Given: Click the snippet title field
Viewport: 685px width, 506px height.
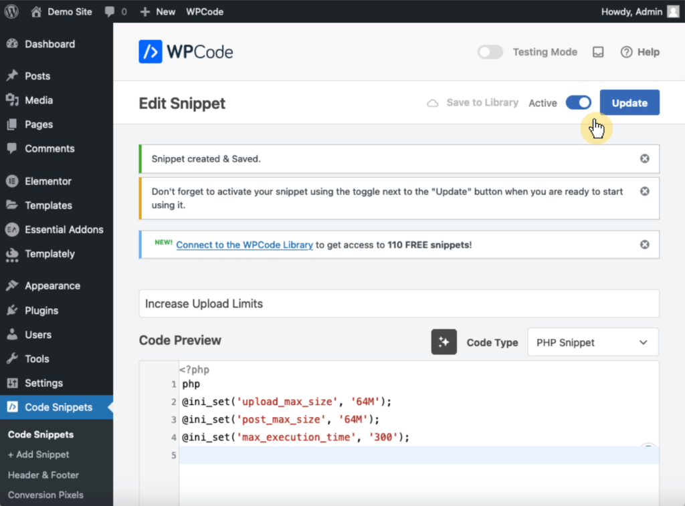Looking at the screenshot, I should tap(399, 303).
